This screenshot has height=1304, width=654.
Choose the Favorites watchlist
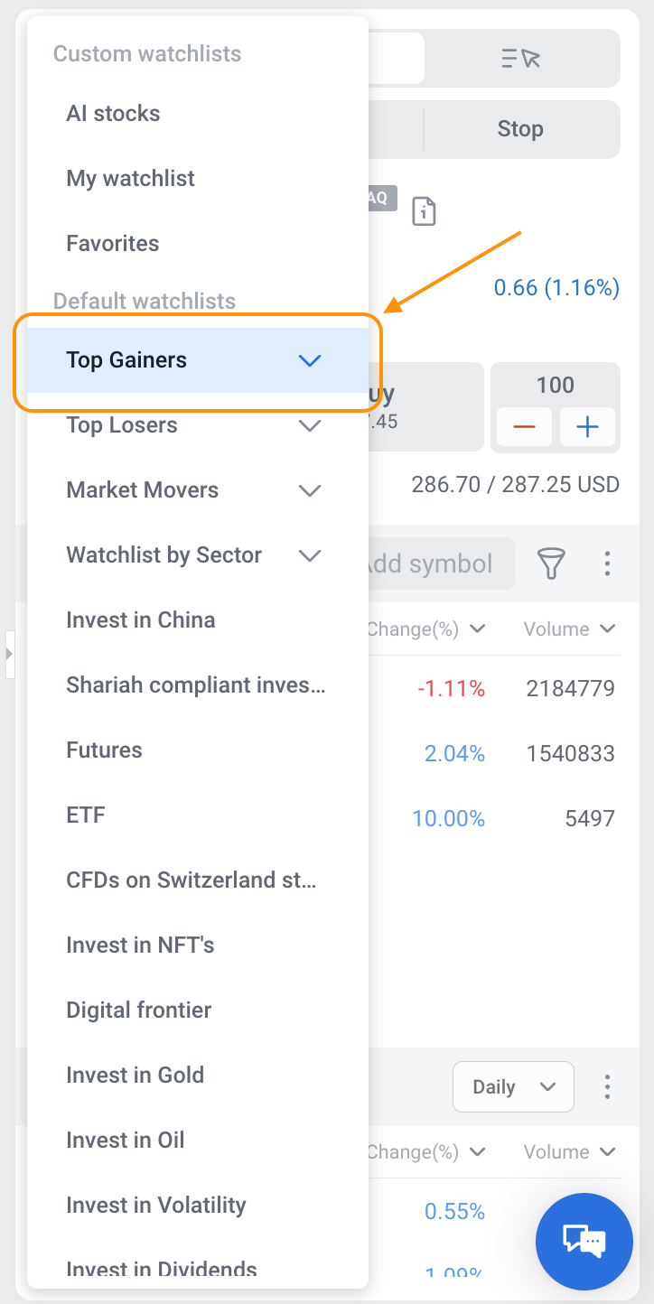coord(113,244)
